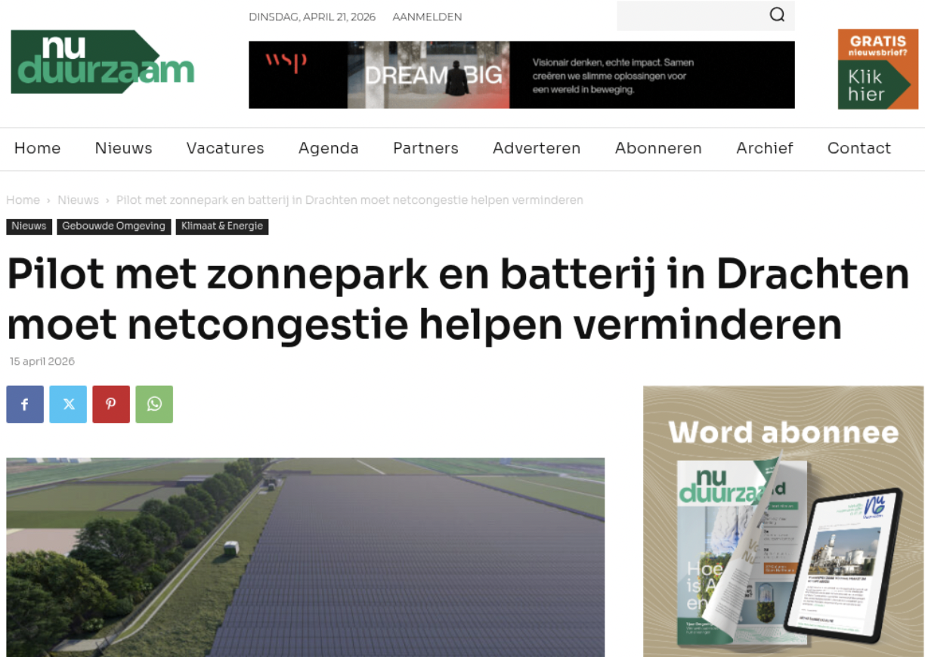This screenshot has height=657, width=925.
Task: Go to Vacatures page
Action: tap(225, 148)
